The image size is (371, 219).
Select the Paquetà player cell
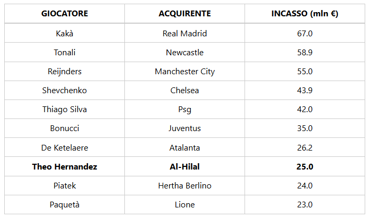[65, 205]
